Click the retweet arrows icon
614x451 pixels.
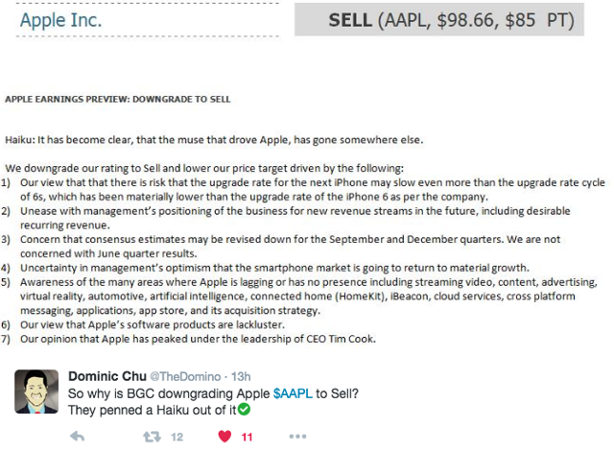[152, 437]
